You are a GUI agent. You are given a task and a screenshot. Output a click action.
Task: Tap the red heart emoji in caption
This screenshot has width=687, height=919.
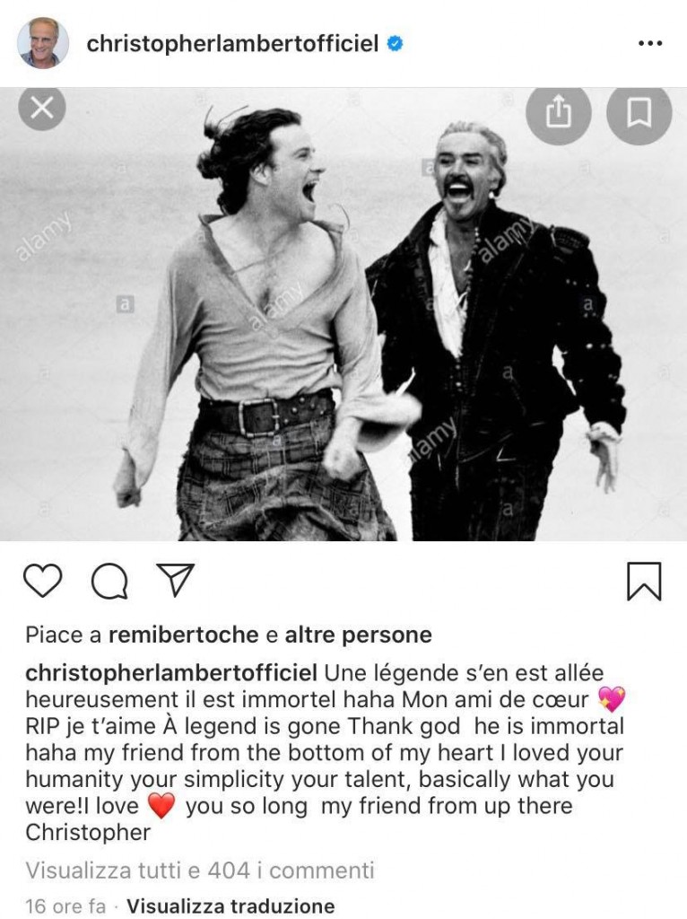pos(161,806)
